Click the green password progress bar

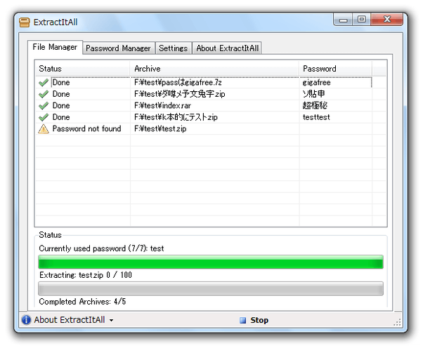tap(211, 262)
